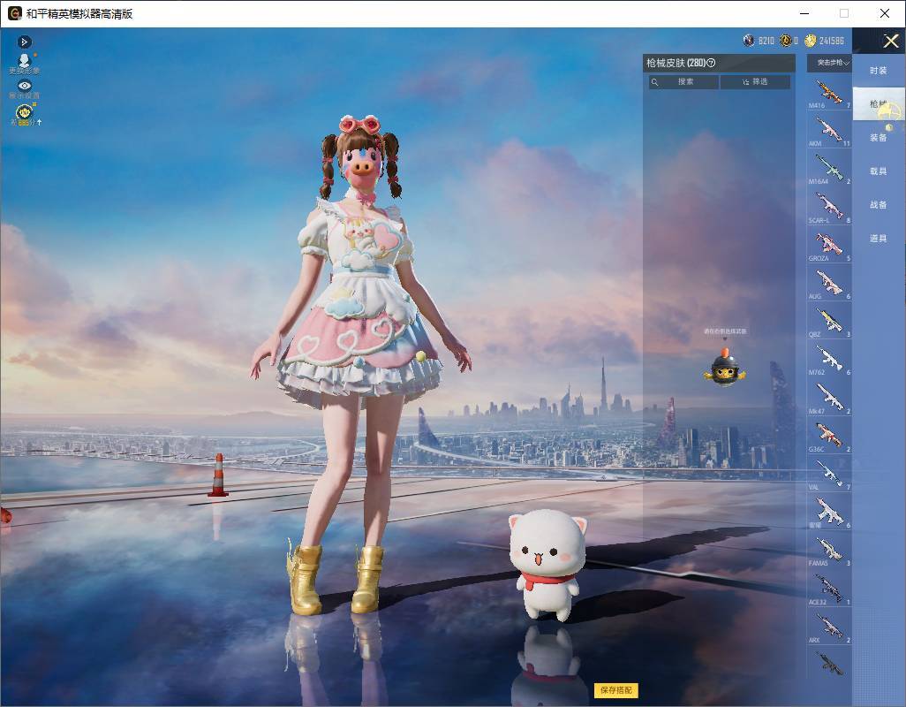This screenshot has height=707, width=906.
Task: Open the 载具 vehicles tab
Action: 879,171
